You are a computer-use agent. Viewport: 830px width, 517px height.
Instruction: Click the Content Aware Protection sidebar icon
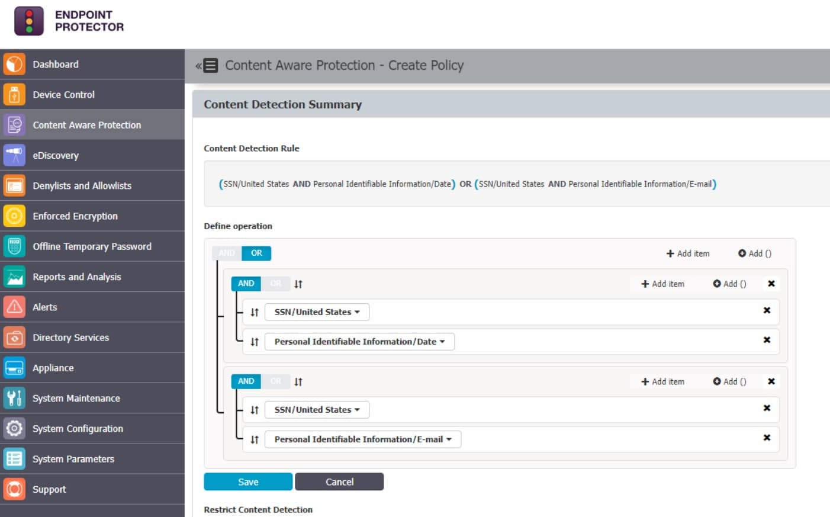[x=14, y=125]
